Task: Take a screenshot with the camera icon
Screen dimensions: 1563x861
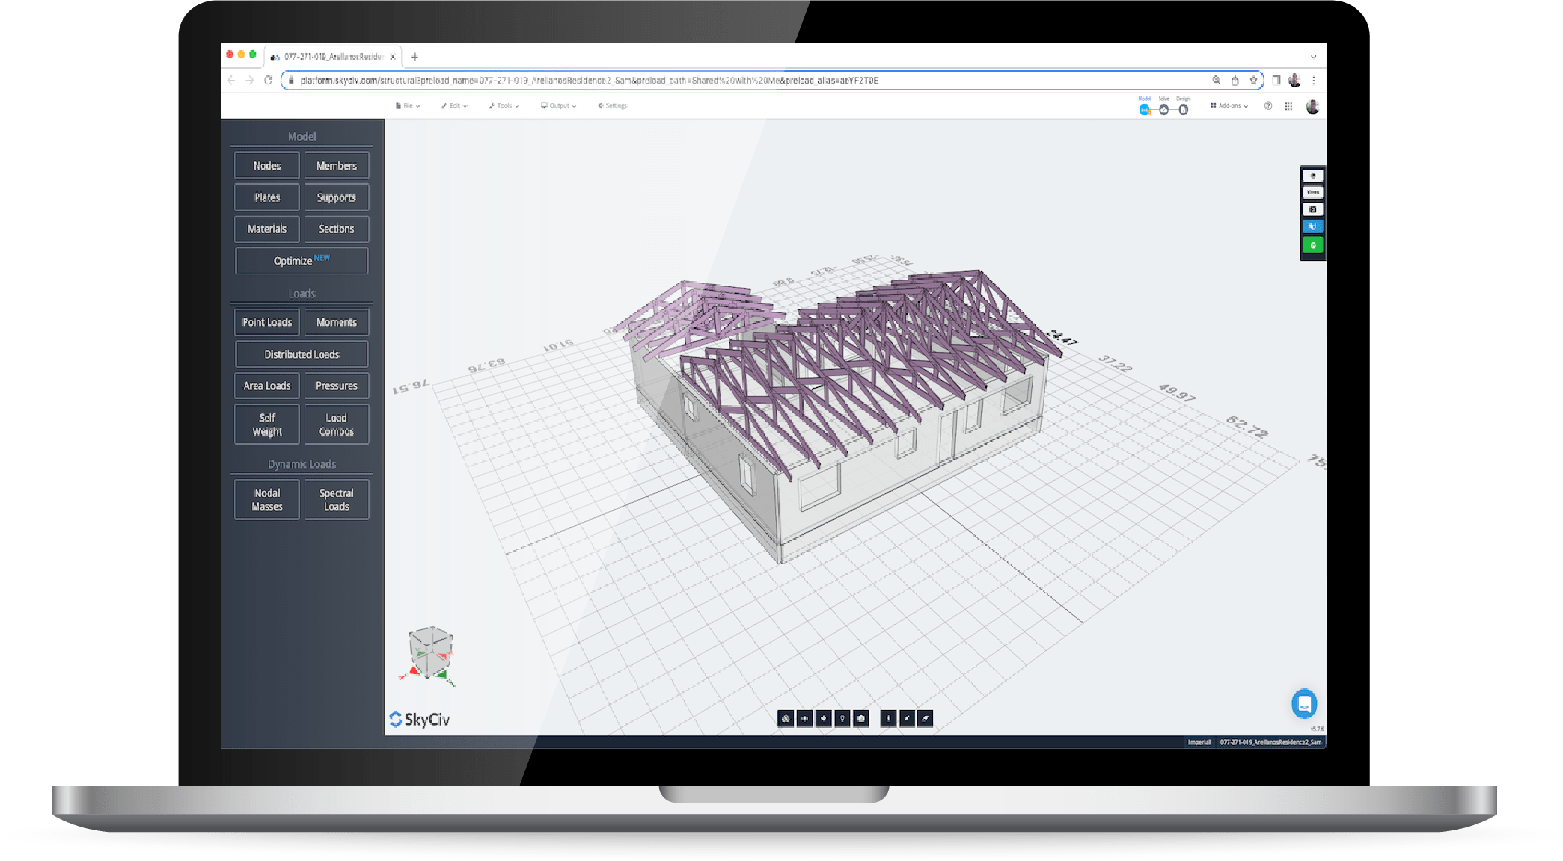Action: (860, 719)
